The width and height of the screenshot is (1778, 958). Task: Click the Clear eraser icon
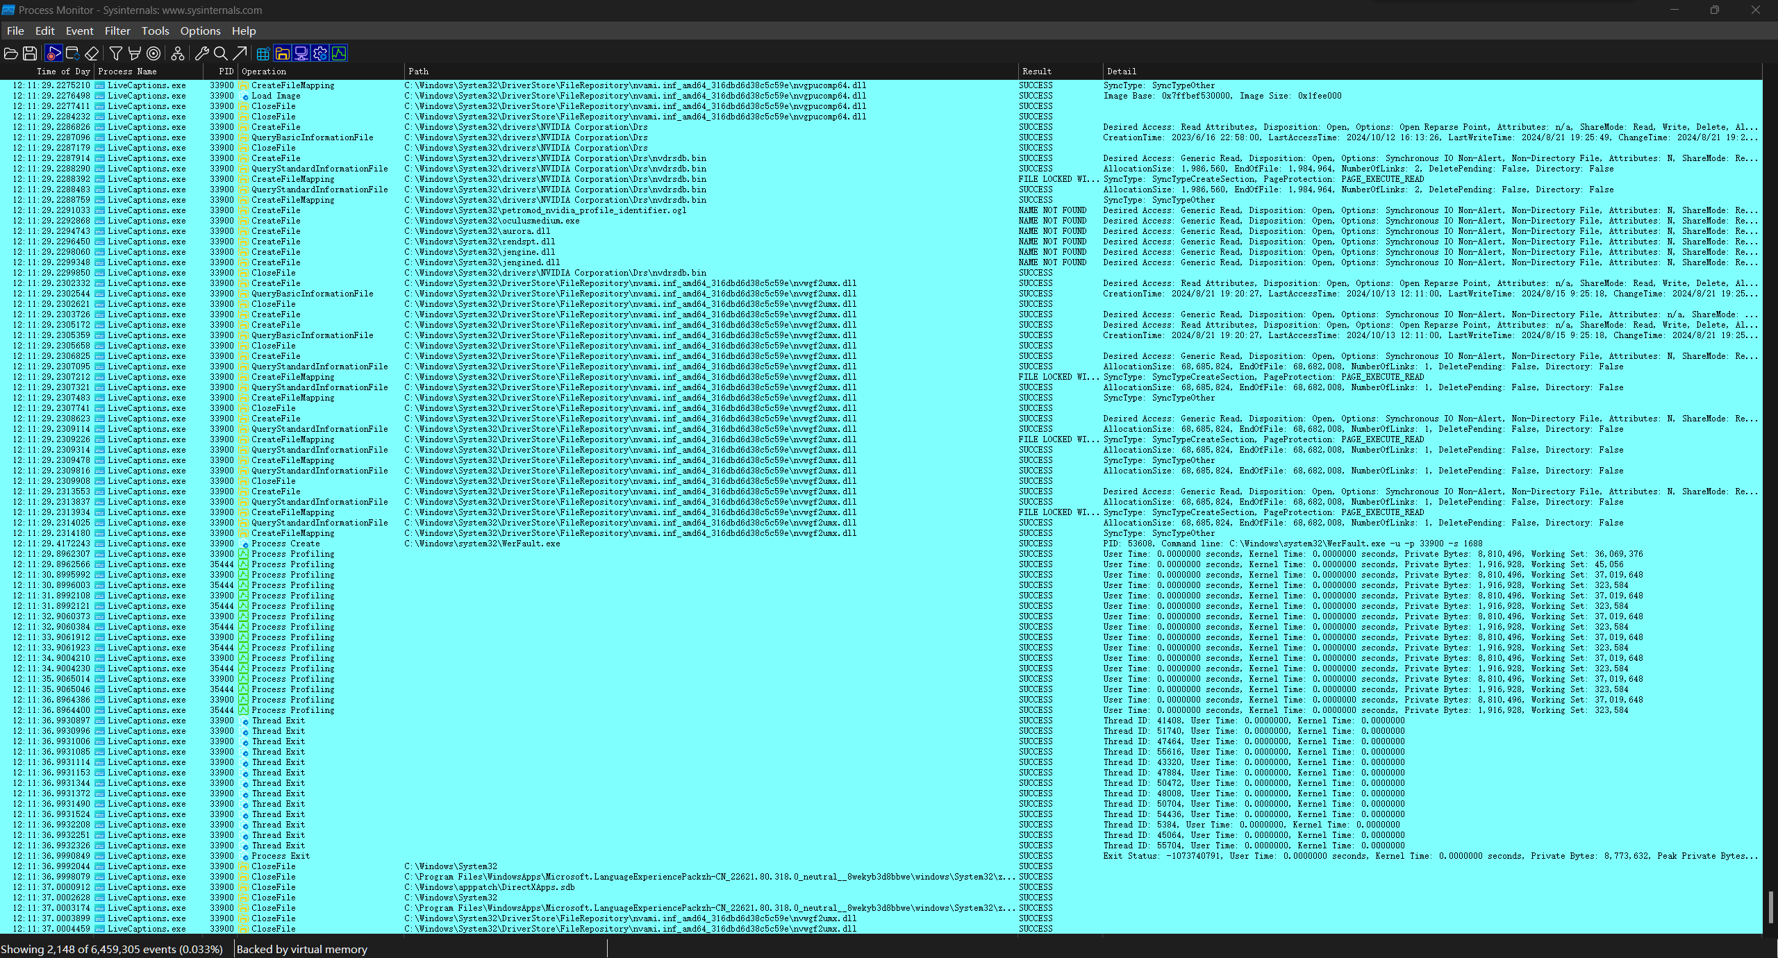click(92, 53)
